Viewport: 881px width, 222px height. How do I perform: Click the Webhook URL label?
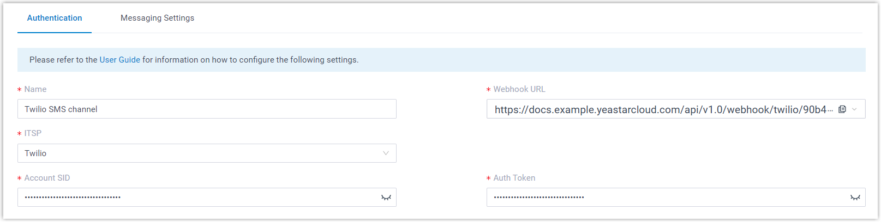tap(519, 89)
